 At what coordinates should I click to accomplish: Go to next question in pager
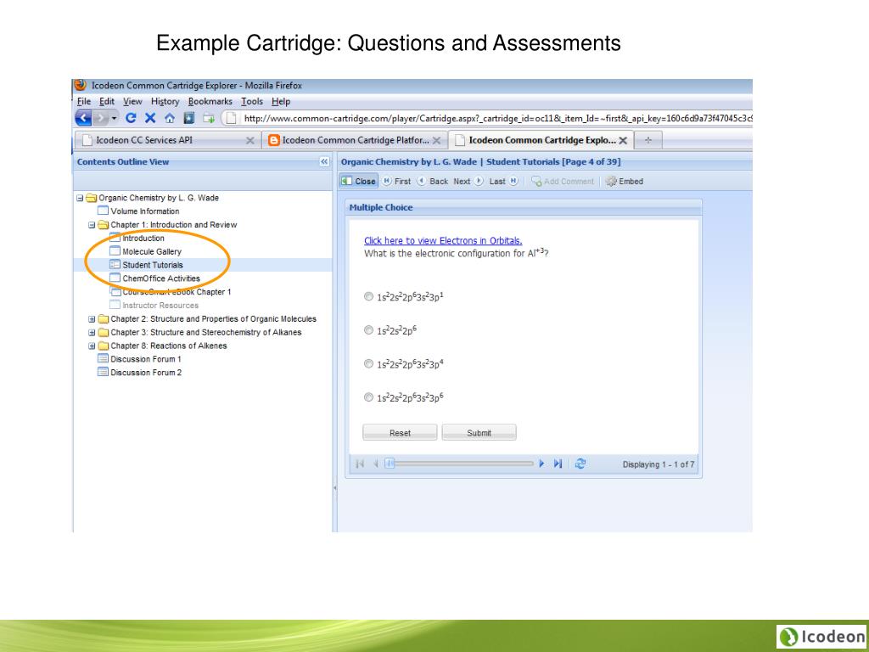coord(541,464)
